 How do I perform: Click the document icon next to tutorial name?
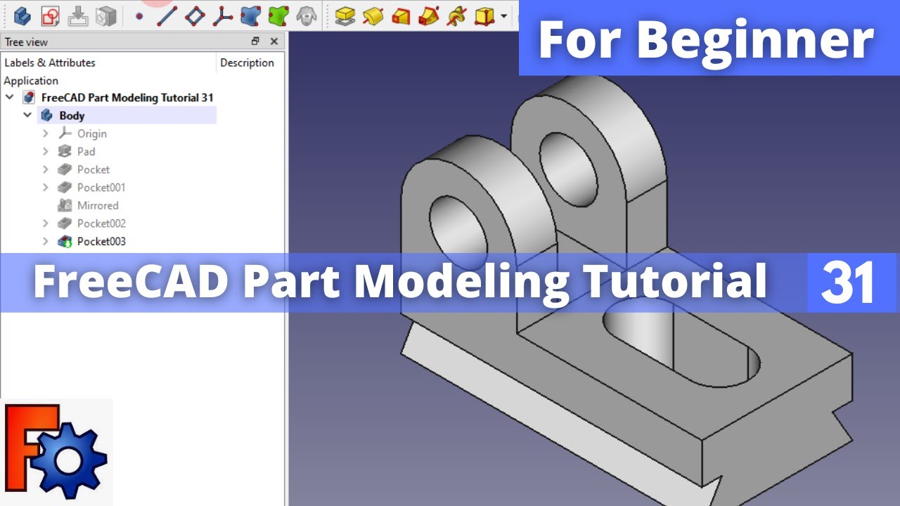click(x=29, y=97)
